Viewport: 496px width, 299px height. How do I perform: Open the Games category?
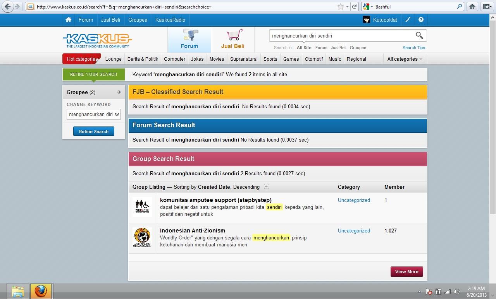(x=291, y=59)
